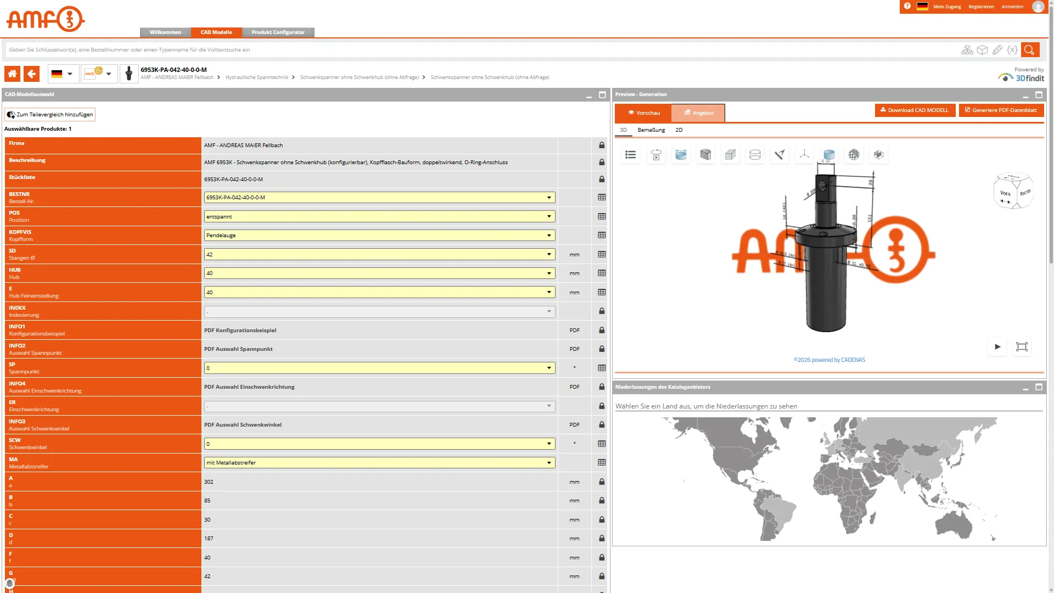Open the Metallabstreifer dropdown
This screenshot has width=1054, height=593.
pos(379,463)
